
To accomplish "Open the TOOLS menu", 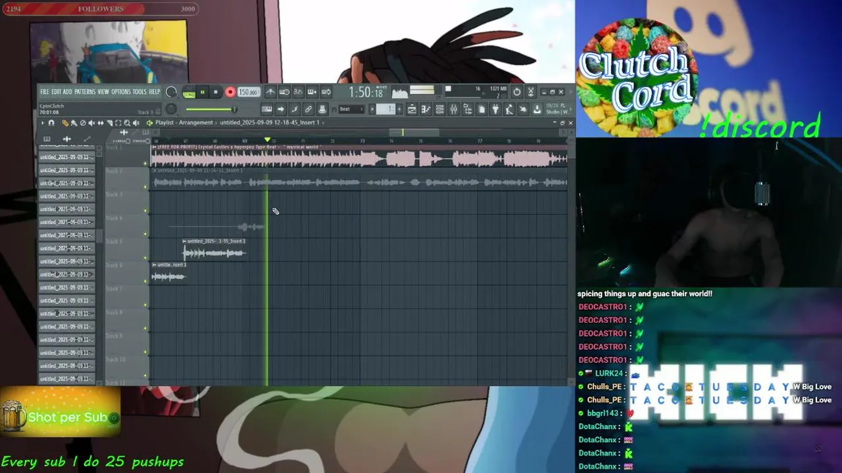I will click(139, 92).
